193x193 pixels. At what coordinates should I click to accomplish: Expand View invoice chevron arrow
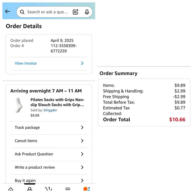[x=82, y=63]
